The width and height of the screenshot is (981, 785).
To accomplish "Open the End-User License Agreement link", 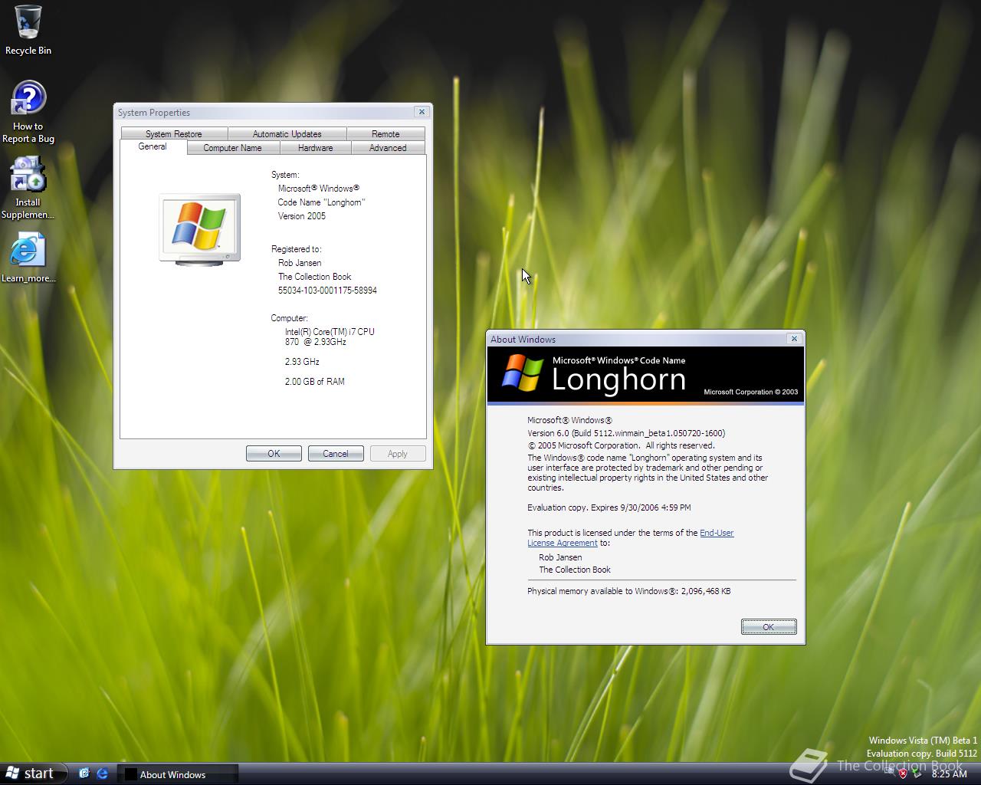I will tap(630, 537).
